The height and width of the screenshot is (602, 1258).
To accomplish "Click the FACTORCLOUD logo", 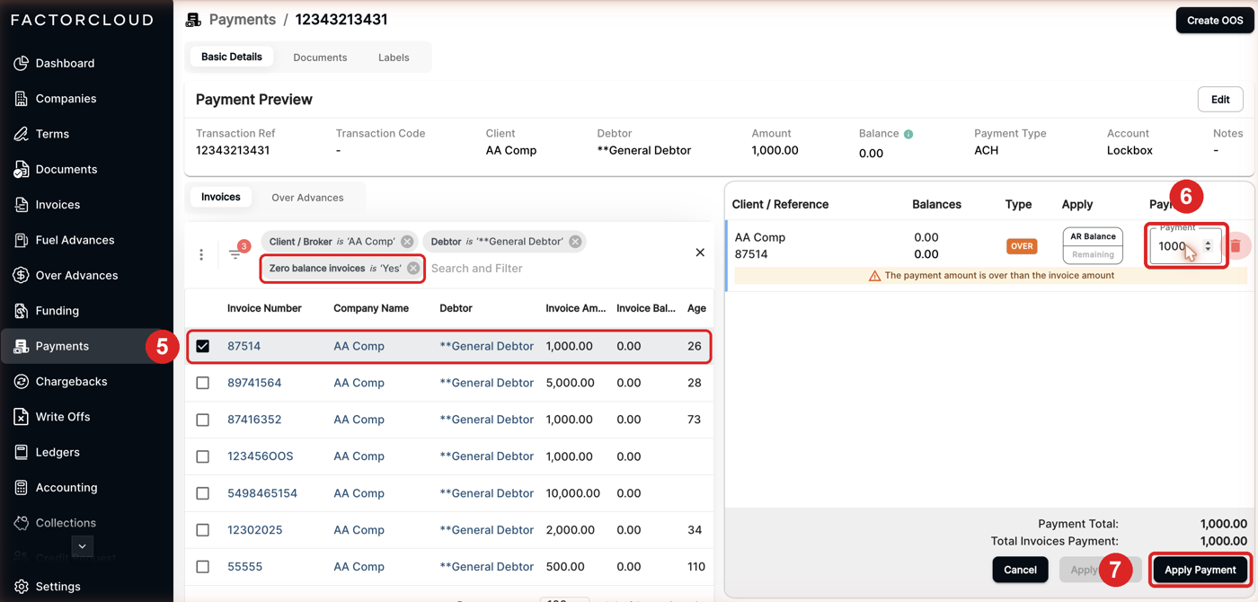I will 83,20.
